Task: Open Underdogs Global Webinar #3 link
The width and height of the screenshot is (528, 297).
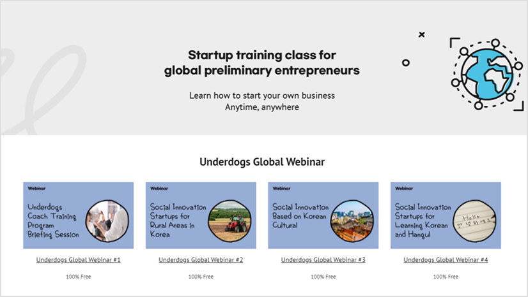Action: [323, 260]
